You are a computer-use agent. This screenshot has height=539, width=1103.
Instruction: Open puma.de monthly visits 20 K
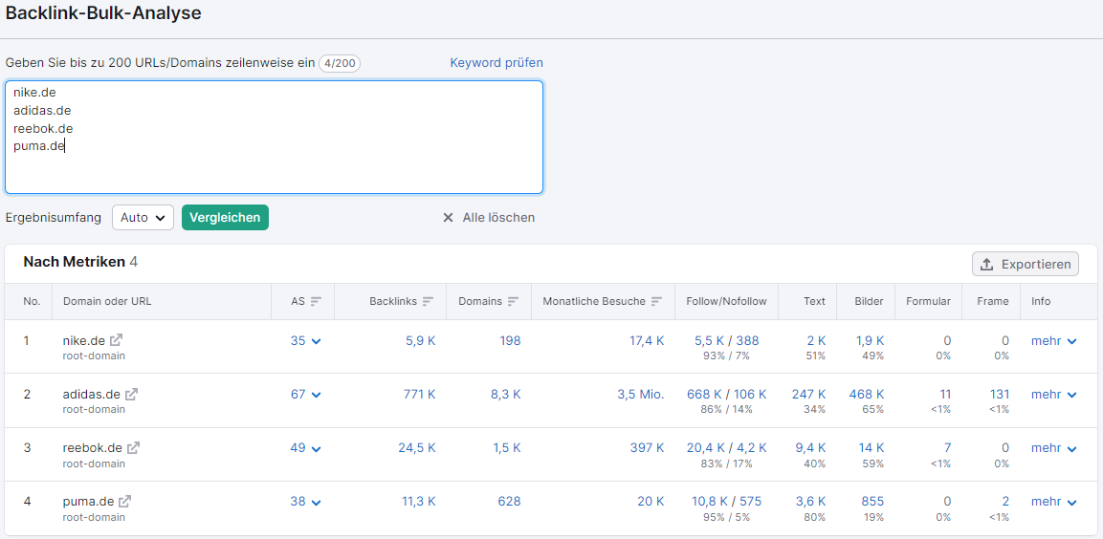(x=651, y=502)
